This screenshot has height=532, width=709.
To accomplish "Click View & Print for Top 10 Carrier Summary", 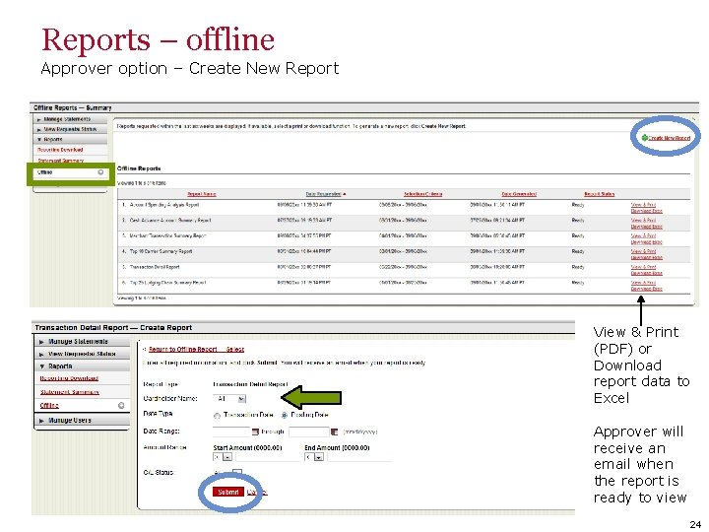I will [x=643, y=251].
